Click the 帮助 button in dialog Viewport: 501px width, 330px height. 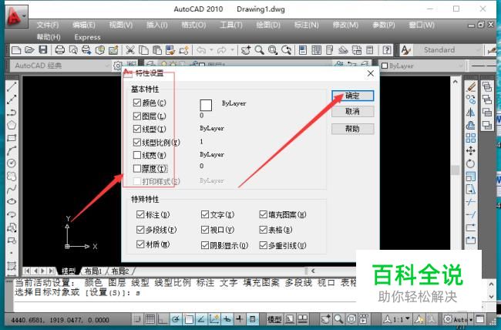pos(353,129)
